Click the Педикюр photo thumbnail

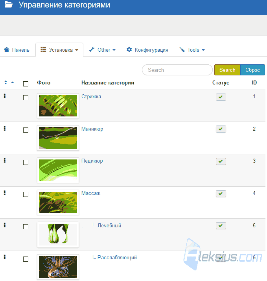click(x=58, y=170)
